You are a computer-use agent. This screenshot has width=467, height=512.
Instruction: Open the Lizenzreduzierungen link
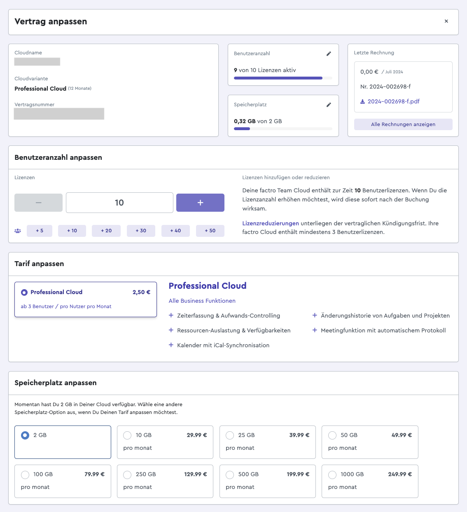click(271, 223)
